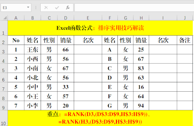This screenshot has height=126, width=194.
Task: Click the '名次' header in column E
Action: click(88, 40)
